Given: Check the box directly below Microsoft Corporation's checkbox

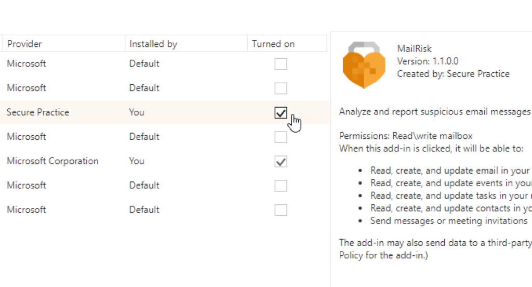Looking at the screenshot, I should tap(281, 186).
